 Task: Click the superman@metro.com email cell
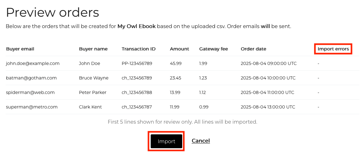coord(32,107)
